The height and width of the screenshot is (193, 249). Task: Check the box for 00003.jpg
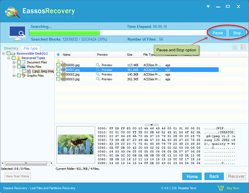tap(58, 79)
